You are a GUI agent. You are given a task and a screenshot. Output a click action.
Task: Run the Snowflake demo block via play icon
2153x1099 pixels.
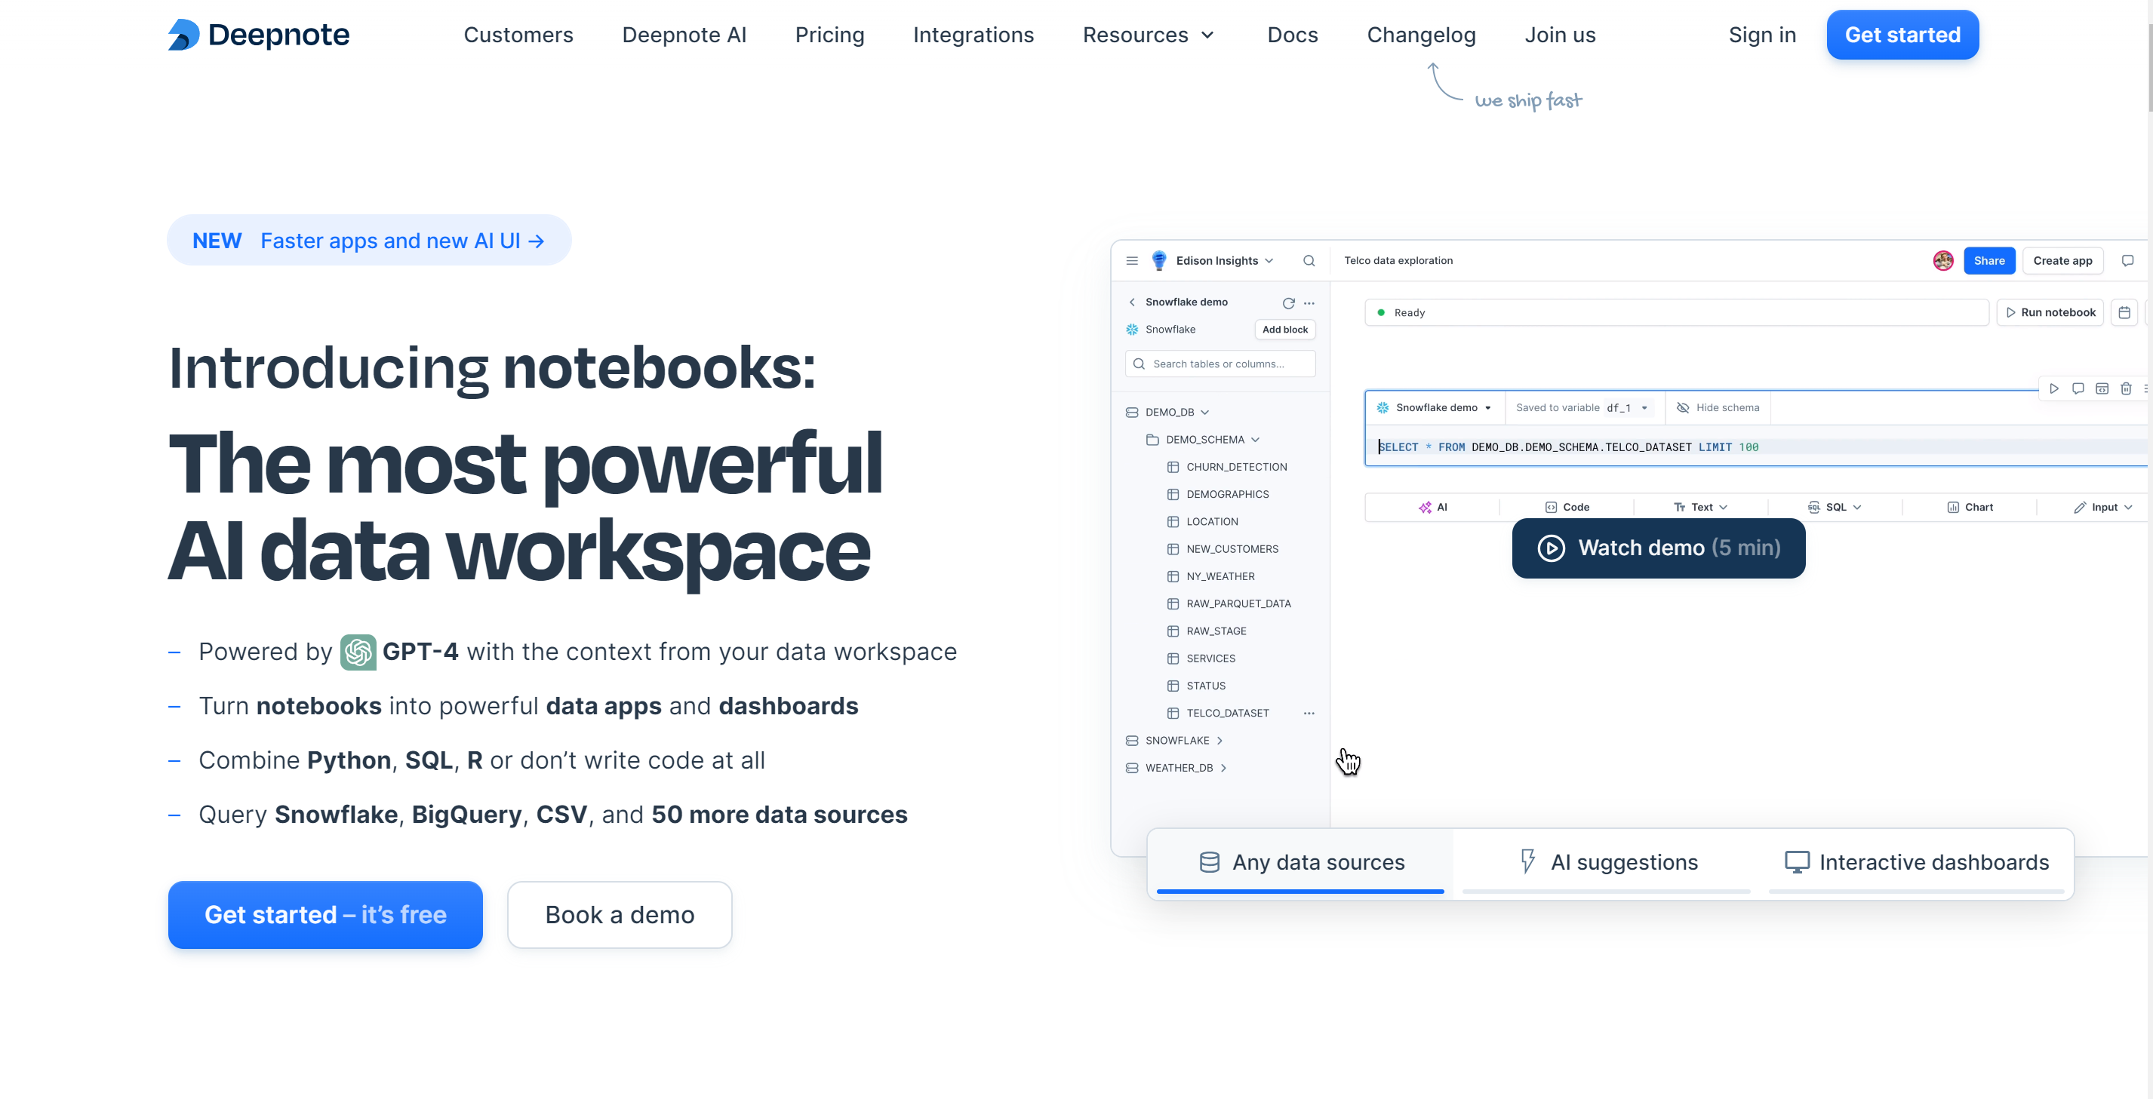2054,388
